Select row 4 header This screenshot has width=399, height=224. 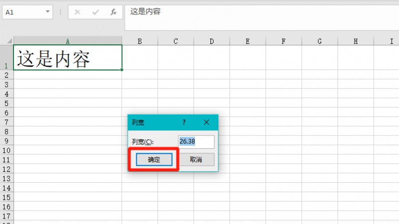(x=6, y=94)
